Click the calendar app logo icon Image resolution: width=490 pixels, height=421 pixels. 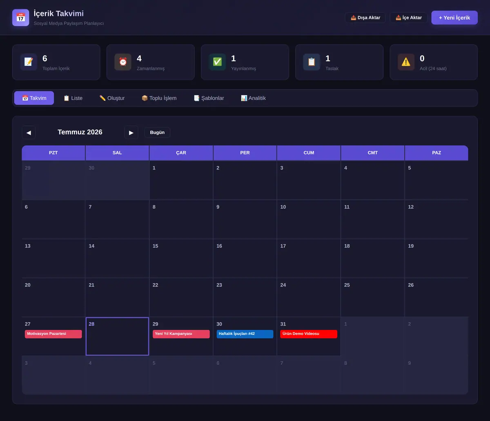[x=21, y=18]
